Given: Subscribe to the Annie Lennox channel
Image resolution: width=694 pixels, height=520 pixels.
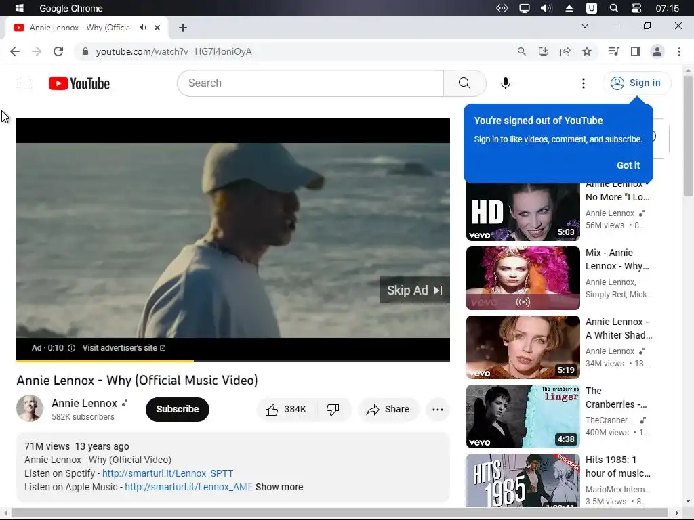Looking at the screenshot, I should pos(178,410).
